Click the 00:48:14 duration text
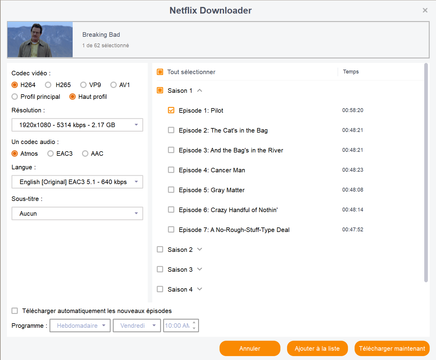 353,210
